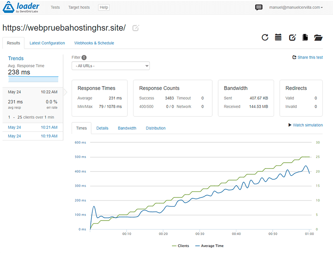This screenshot has width=333, height=253.
Task: Open the folder icon in toolbar
Action: pos(318,37)
